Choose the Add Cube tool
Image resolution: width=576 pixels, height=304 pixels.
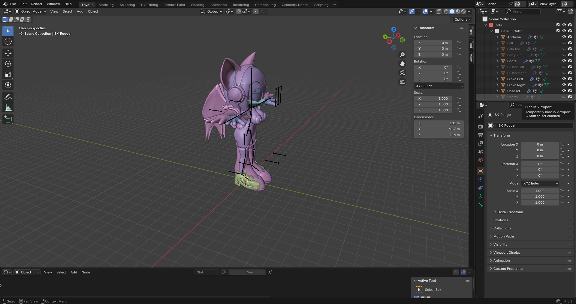[x=8, y=119]
